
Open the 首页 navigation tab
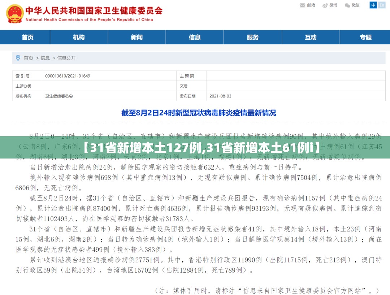(27, 37)
